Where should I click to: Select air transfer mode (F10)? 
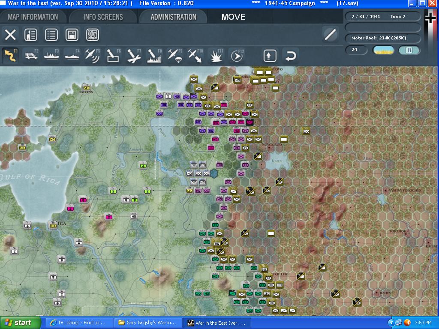tap(195, 55)
